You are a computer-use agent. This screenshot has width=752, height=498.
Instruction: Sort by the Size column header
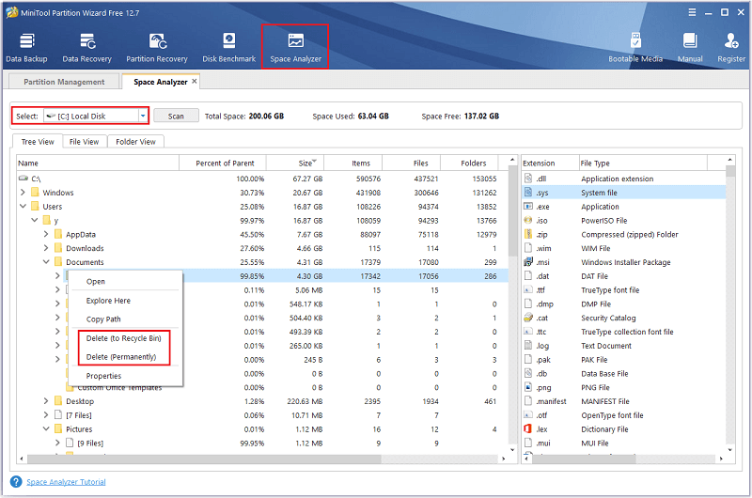(x=295, y=163)
